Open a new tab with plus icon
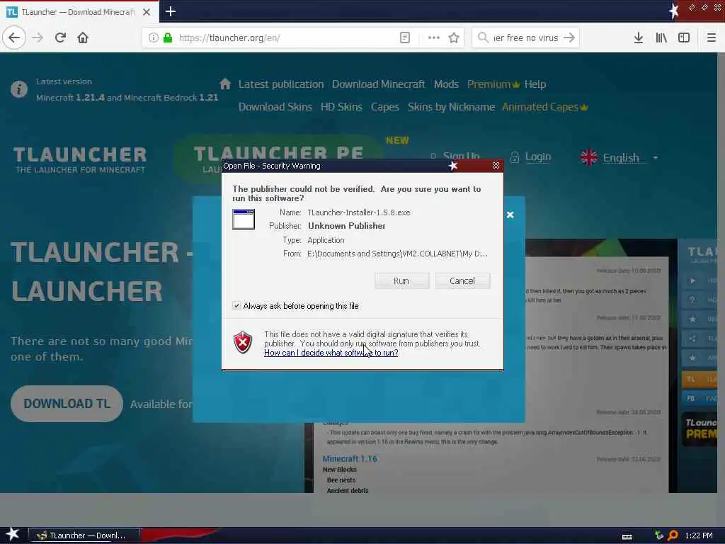Screen dimensions: 725x544 pyautogui.click(x=170, y=11)
